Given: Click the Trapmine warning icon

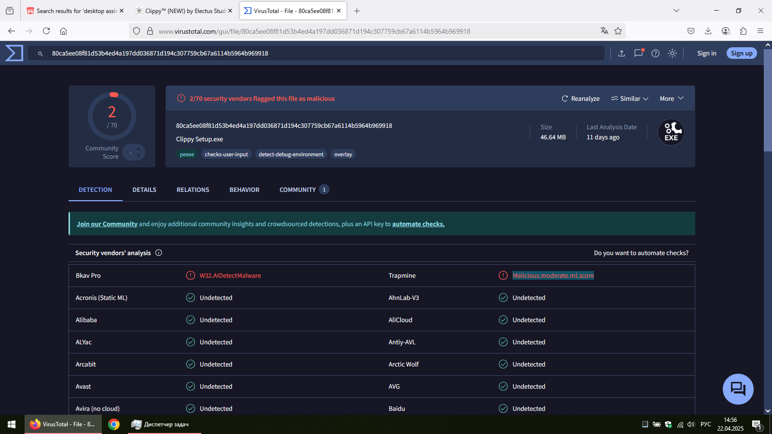Looking at the screenshot, I should (x=503, y=275).
